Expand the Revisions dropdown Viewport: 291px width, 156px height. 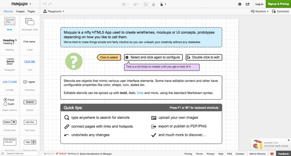[x=260, y=11]
